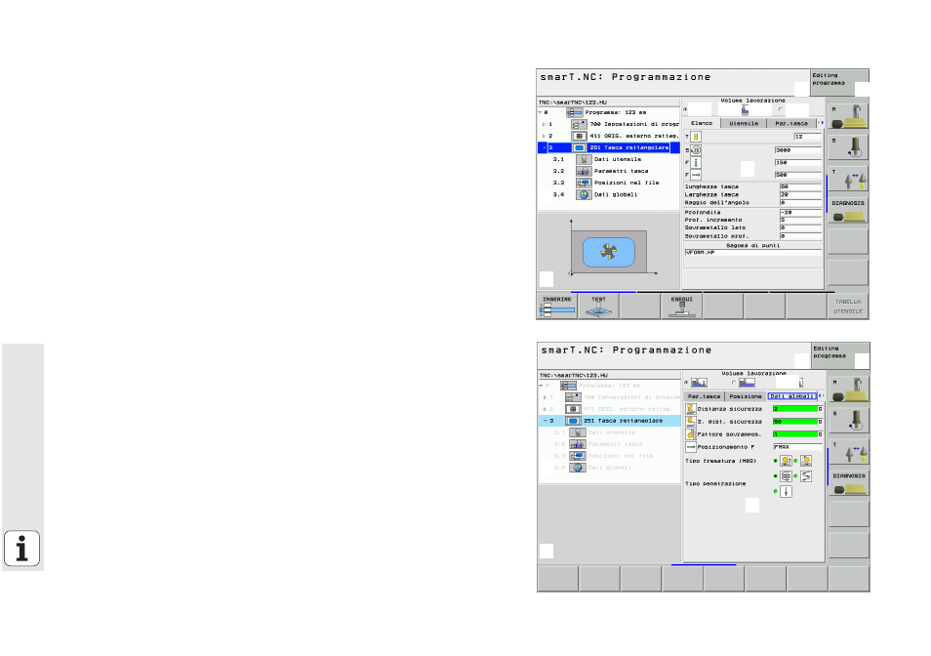Select first Volume lavorazione radio, upper screen
Image resolution: width=931 pixels, height=656 pixels.
coord(685,109)
